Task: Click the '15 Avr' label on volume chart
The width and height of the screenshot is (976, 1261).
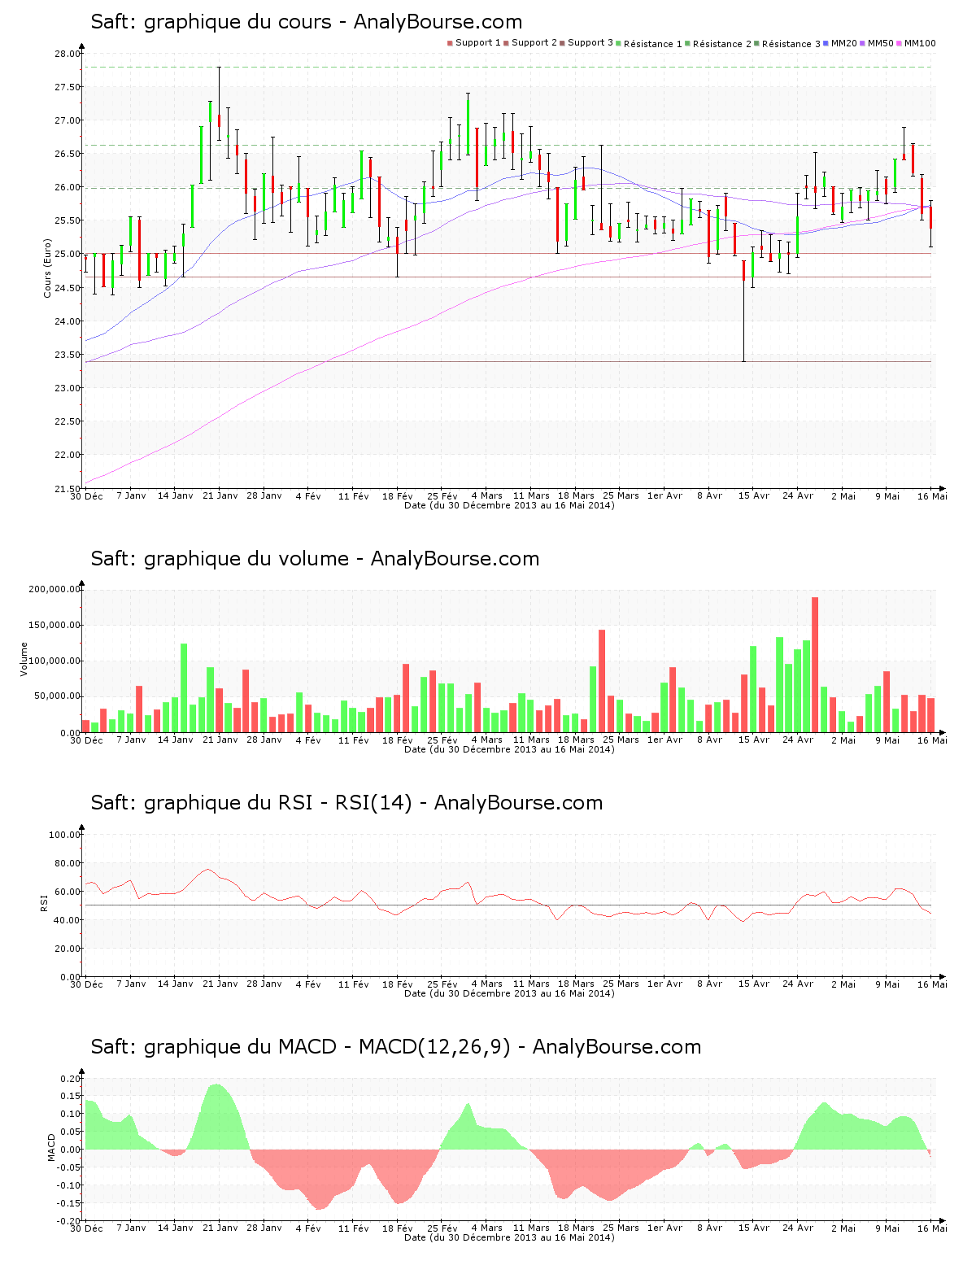Action: pyautogui.click(x=753, y=740)
